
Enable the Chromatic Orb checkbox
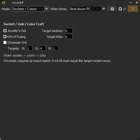tap(5, 43)
